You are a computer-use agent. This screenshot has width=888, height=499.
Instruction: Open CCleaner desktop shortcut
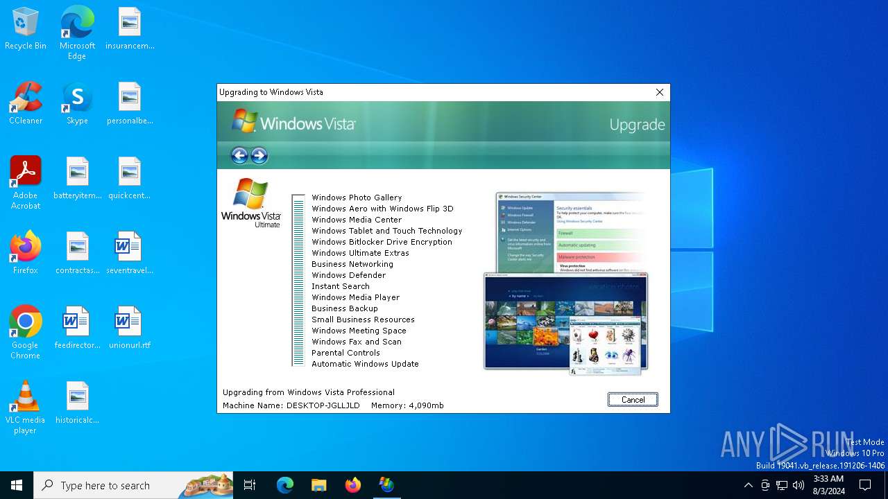pos(26,104)
